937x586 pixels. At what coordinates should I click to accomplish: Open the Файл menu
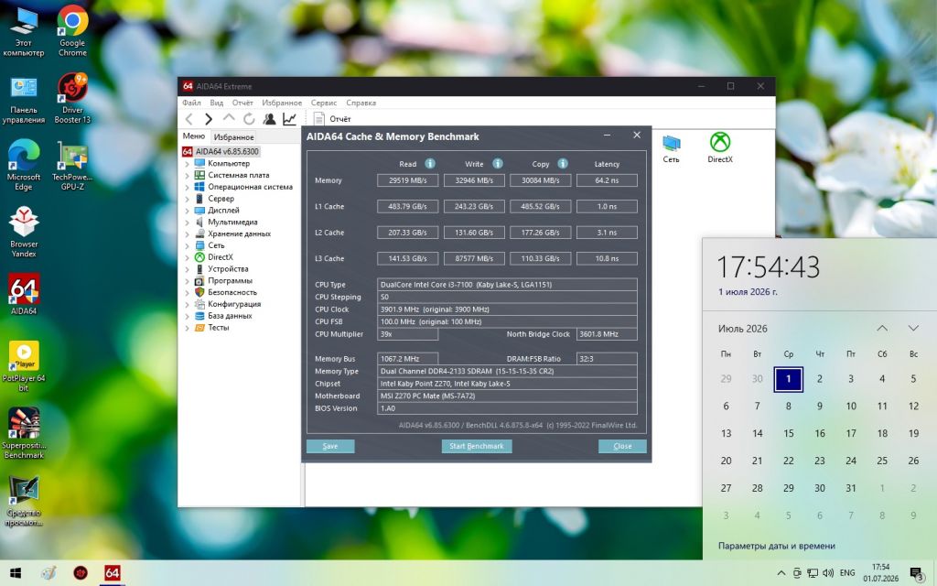[192, 103]
